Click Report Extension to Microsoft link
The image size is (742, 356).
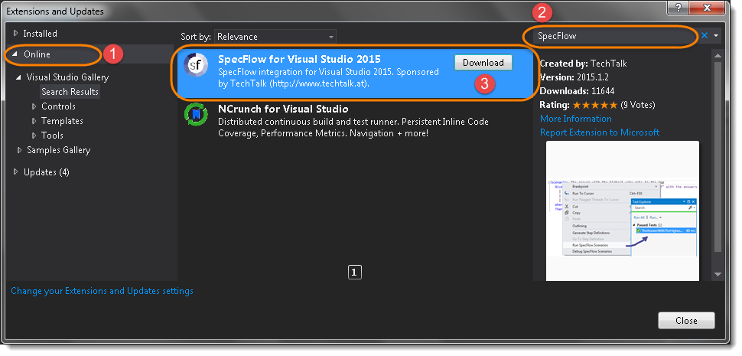click(x=600, y=132)
